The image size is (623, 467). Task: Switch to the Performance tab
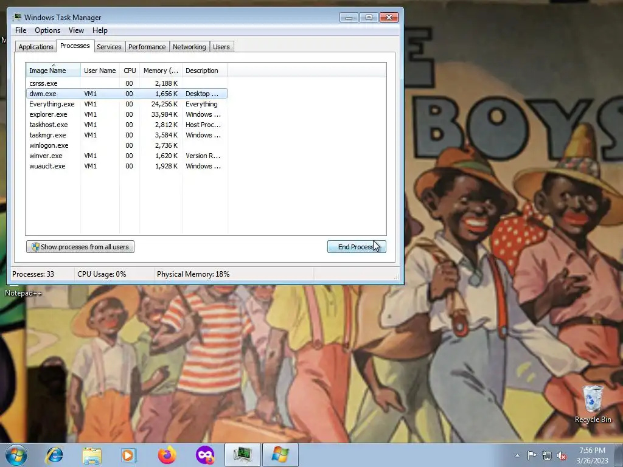147,46
